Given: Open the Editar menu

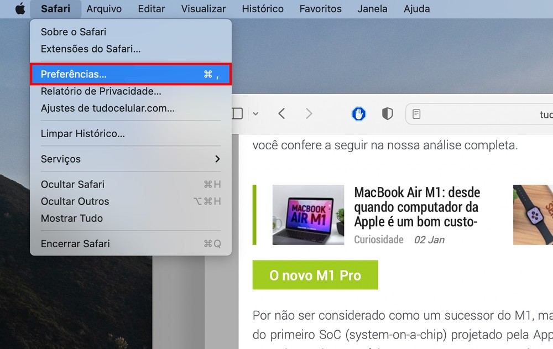Looking at the screenshot, I should click(152, 9).
